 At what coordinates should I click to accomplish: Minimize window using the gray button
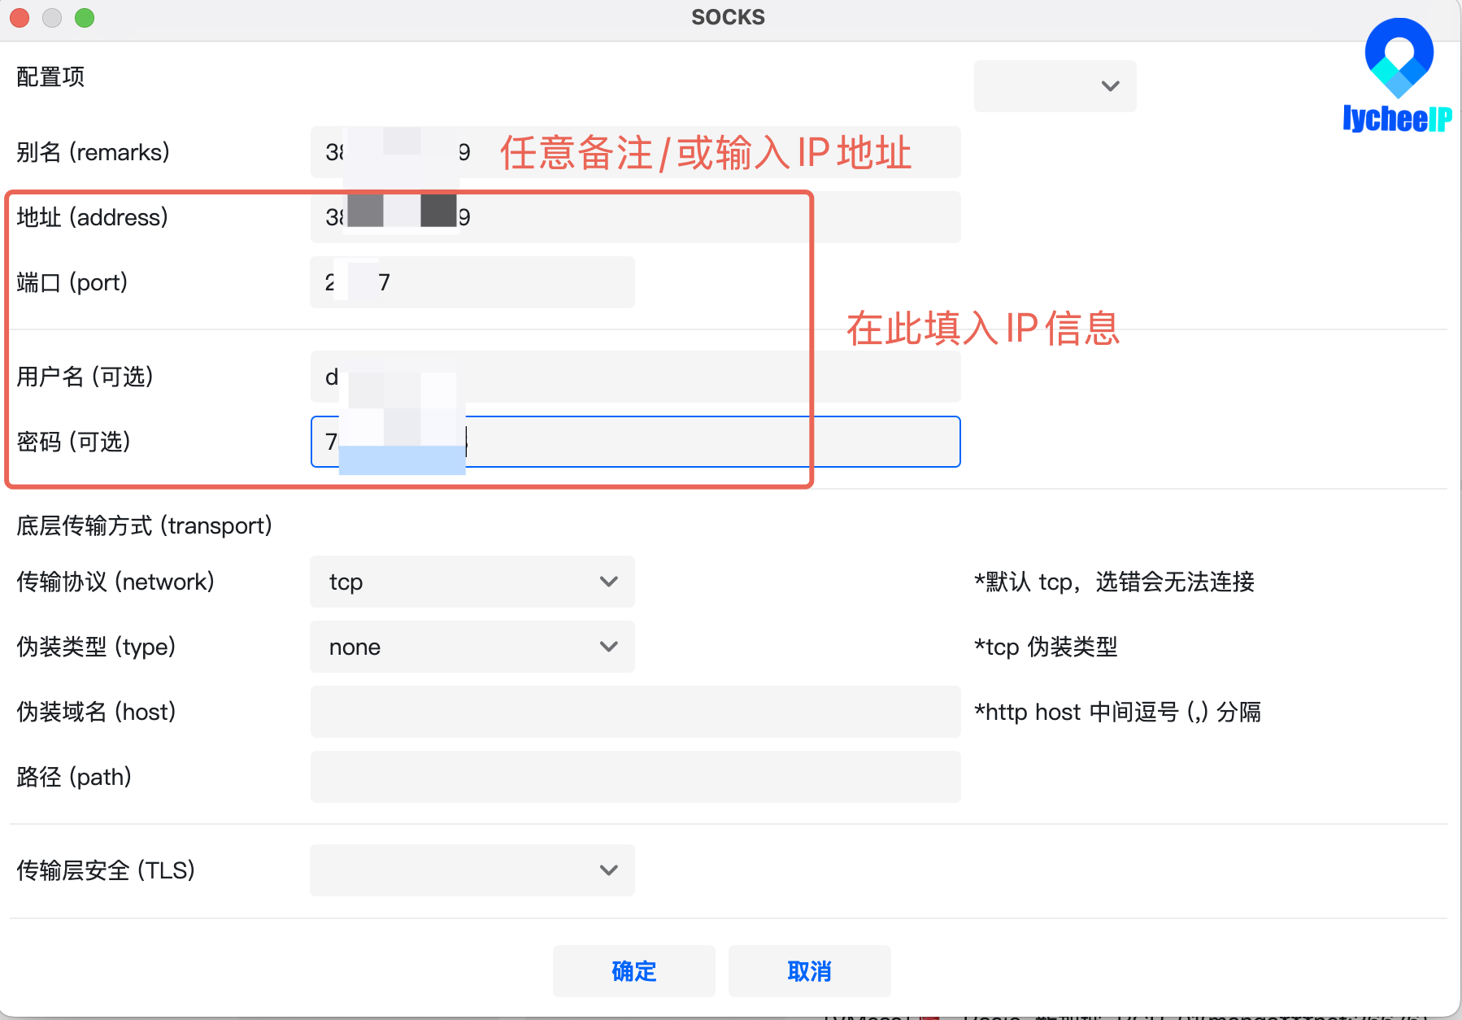click(x=52, y=17)
